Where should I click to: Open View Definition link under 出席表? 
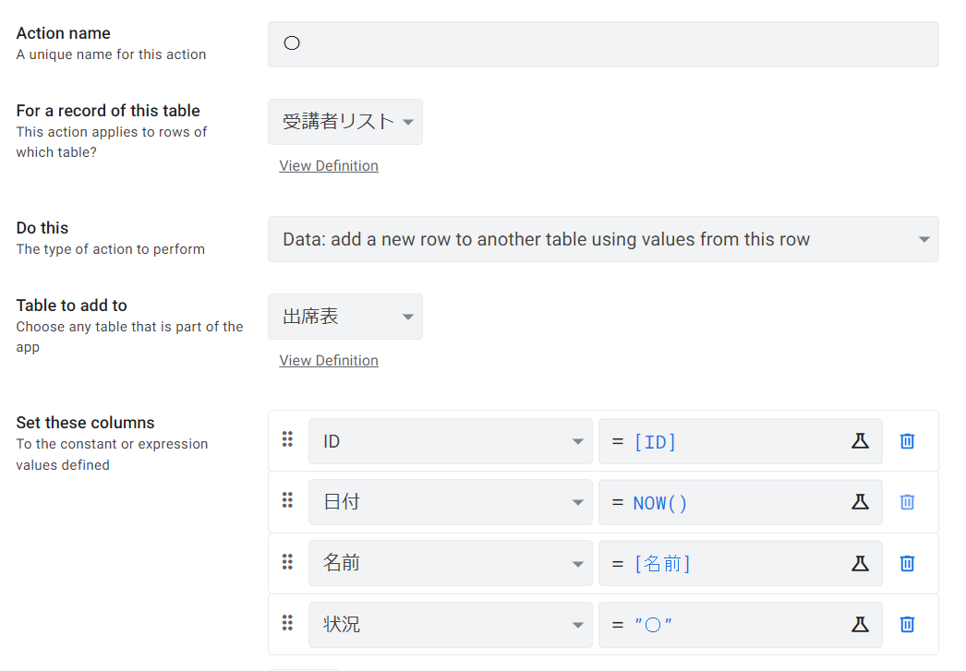[x=329, y=361]
